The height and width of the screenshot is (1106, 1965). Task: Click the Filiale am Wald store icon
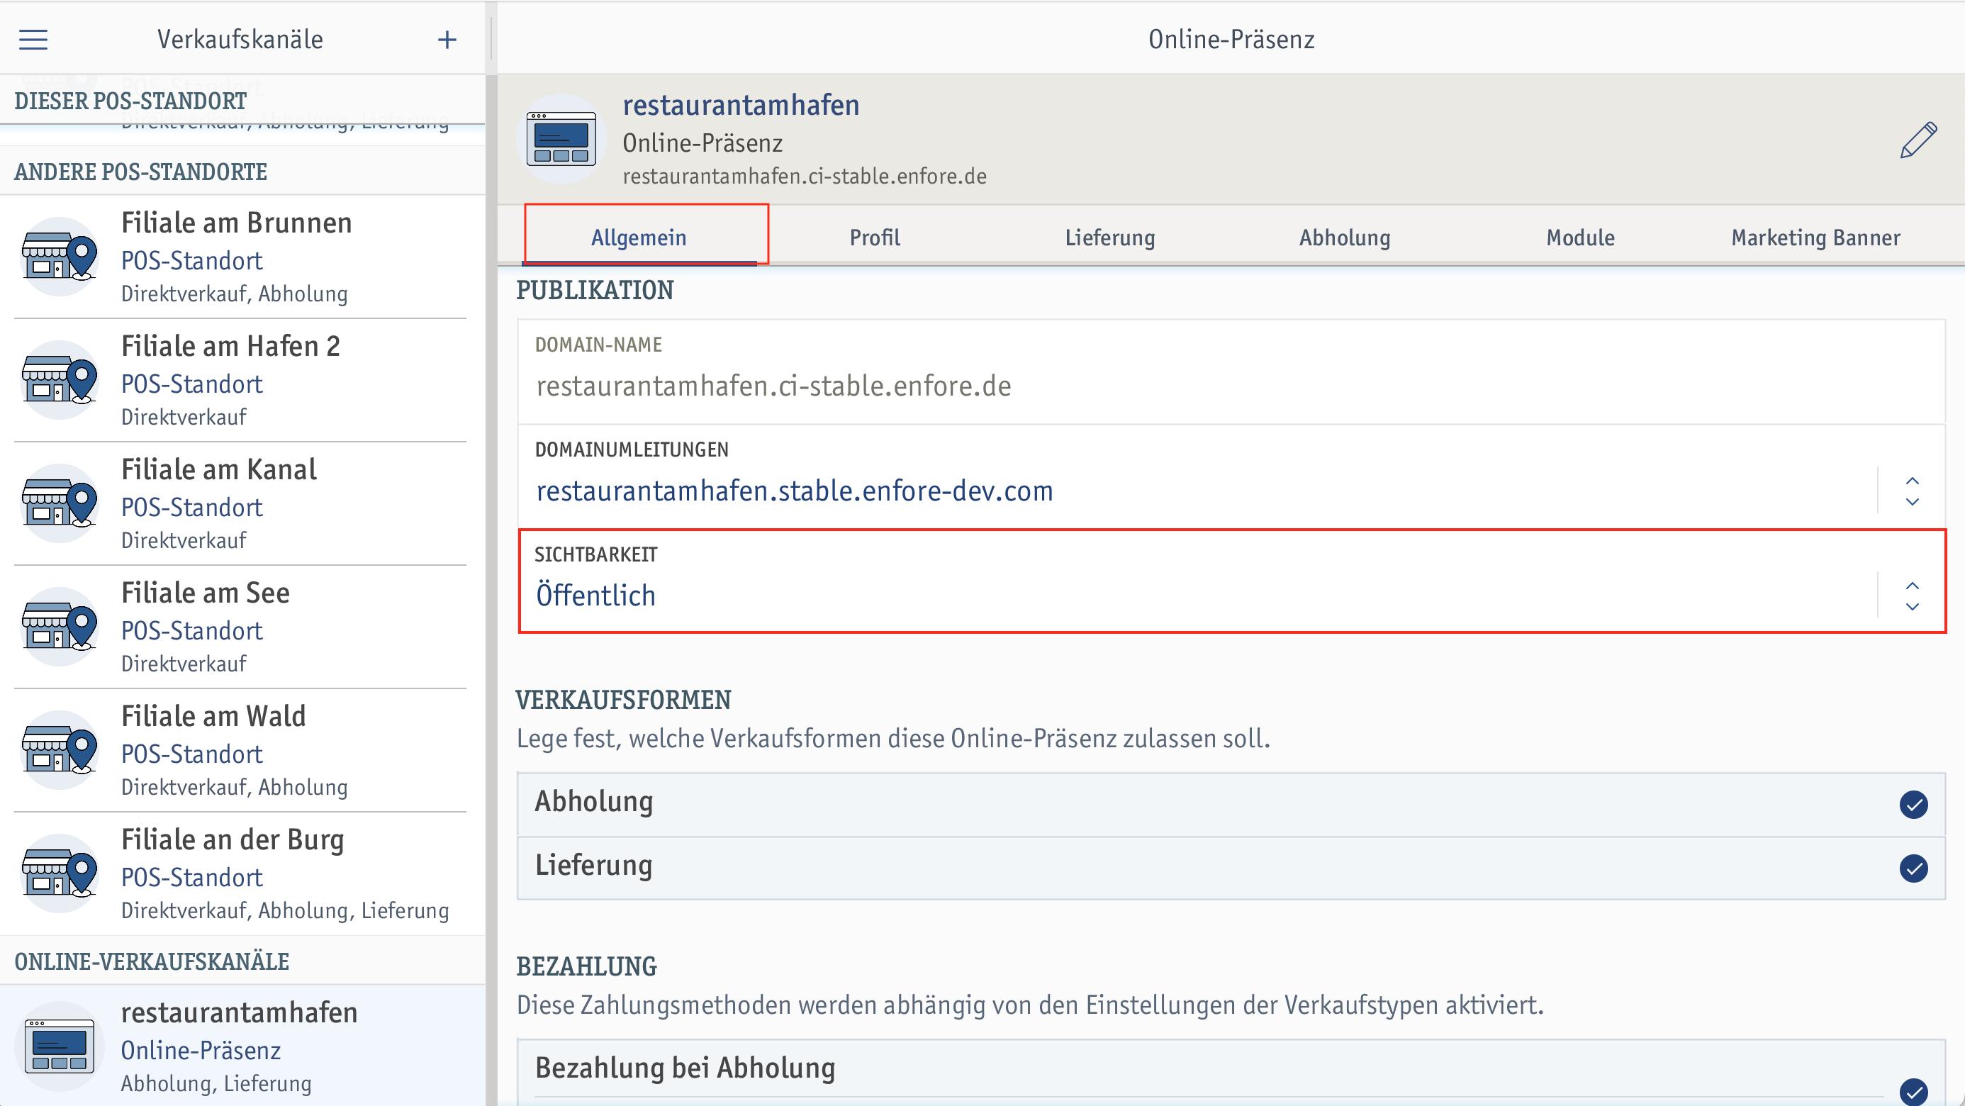pyautogui.click(x=60, y=750)
